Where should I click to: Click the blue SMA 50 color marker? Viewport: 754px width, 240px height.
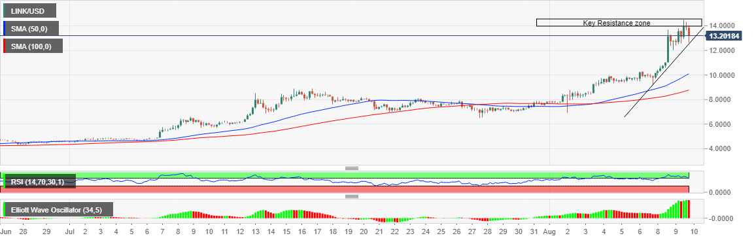point(5,28)
